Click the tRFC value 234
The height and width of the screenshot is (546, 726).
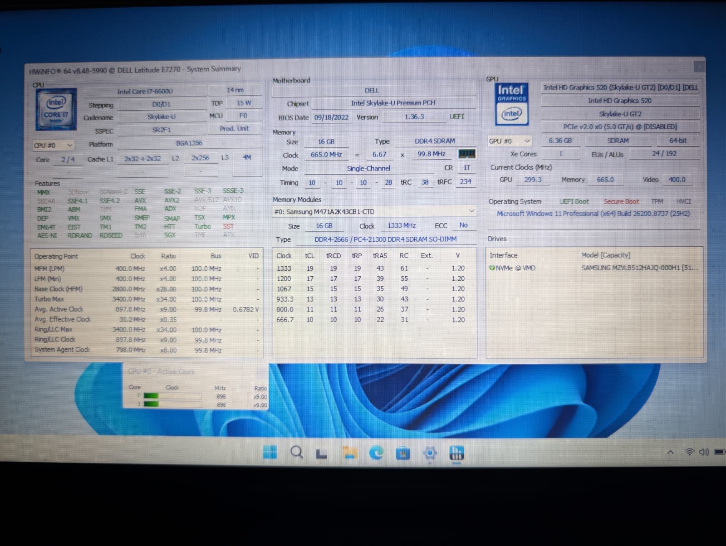tap(466, 181)
